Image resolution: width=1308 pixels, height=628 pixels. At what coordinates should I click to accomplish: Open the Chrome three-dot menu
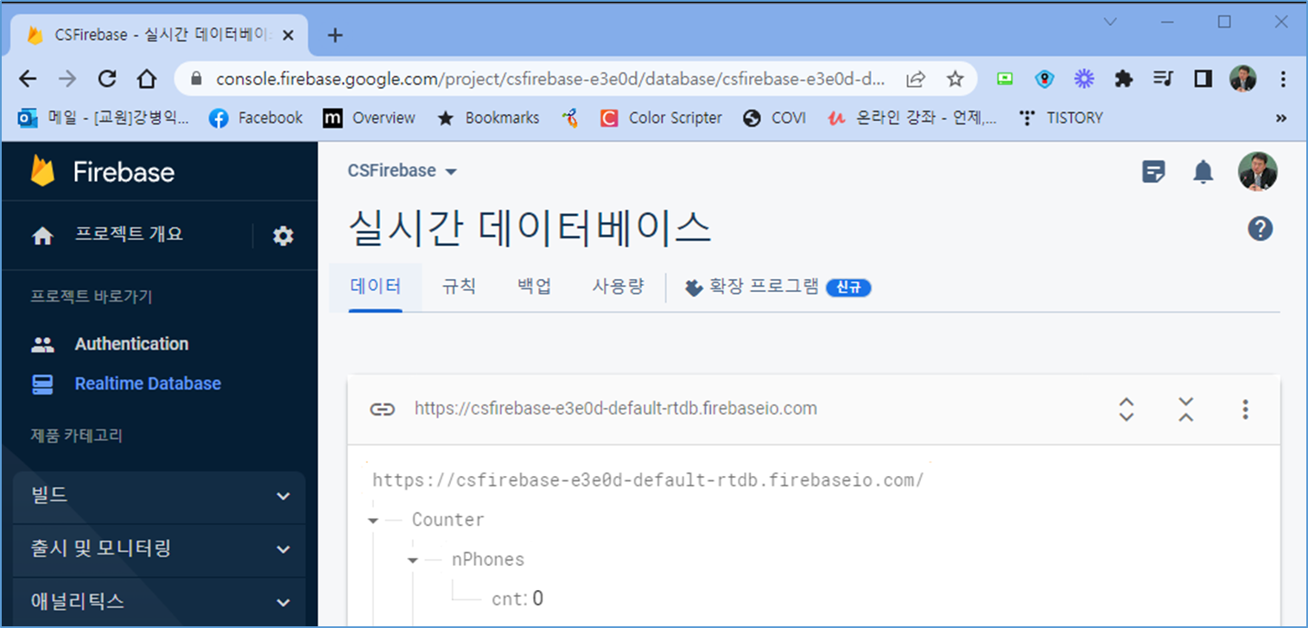(1283, 79)
